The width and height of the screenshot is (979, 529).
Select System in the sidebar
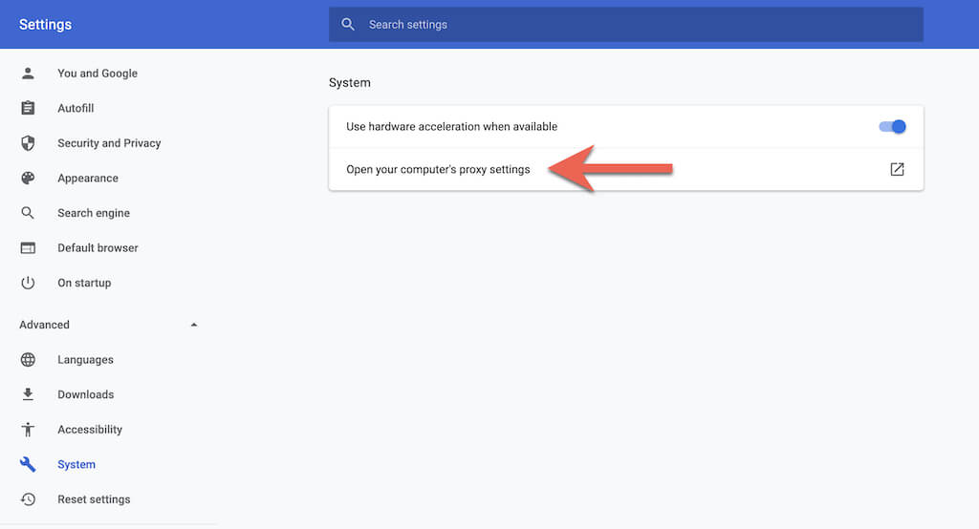[76, 465]
